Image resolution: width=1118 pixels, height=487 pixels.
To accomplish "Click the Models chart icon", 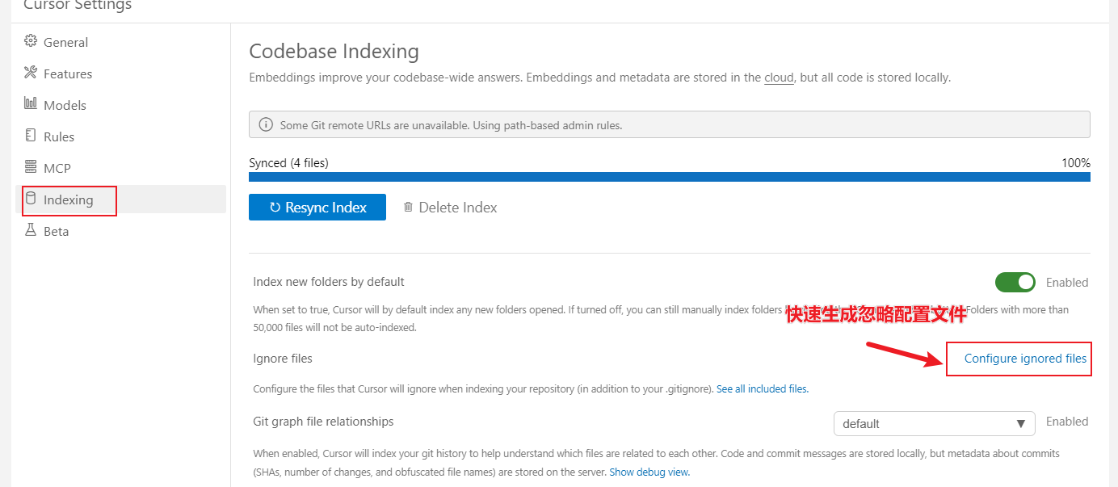I will [x=31, y=103].
